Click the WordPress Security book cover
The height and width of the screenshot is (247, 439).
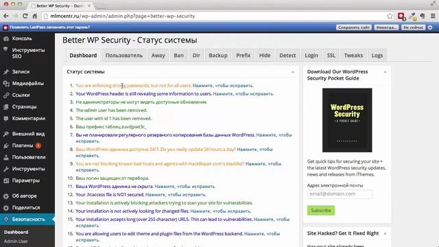click(x=347, y=120)
